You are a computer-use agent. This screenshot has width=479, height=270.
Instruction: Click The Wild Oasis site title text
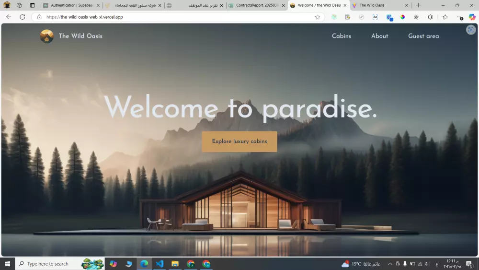[x=80, y=36]
